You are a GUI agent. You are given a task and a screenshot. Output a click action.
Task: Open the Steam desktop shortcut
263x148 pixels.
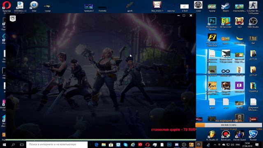226,6
